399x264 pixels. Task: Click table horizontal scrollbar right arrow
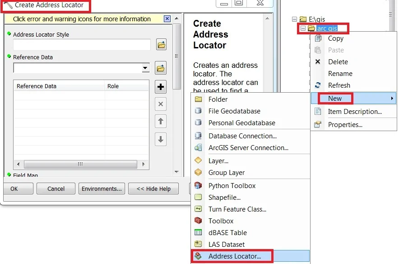[143, 164]
